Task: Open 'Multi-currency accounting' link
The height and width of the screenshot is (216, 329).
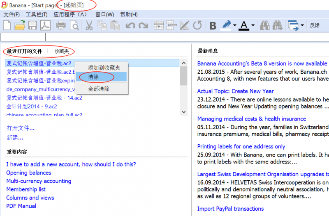Action: pyautogui.click(x=39, y=181)
